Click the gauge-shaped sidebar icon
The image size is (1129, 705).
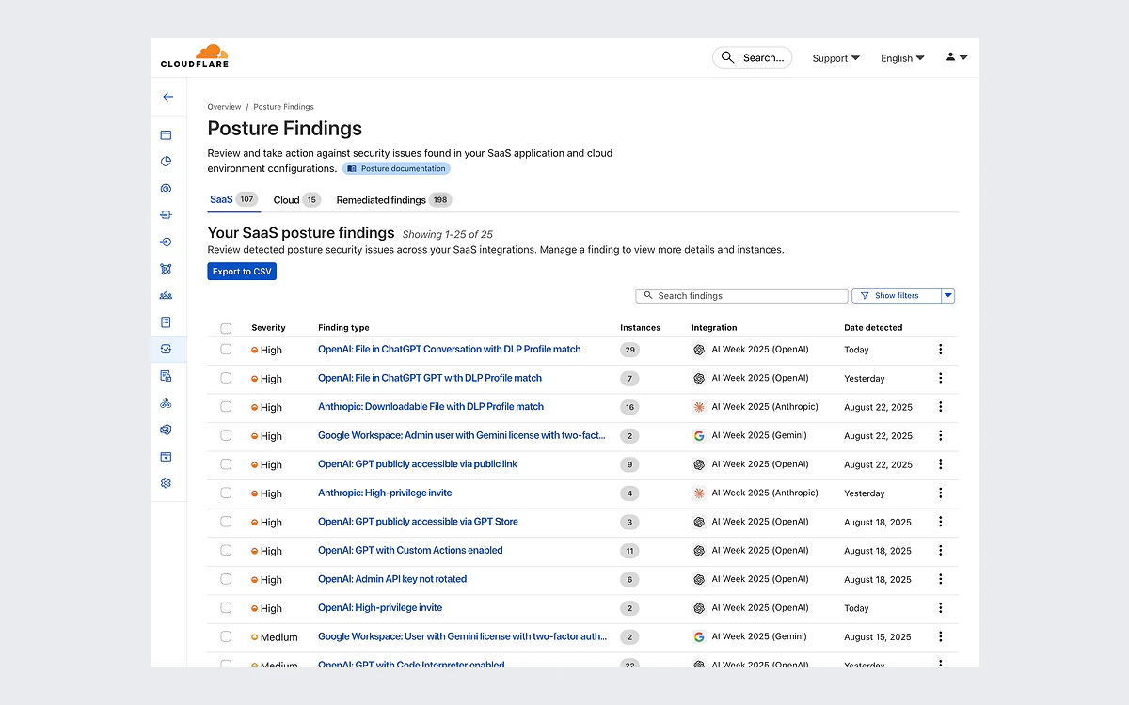point(166,188)
